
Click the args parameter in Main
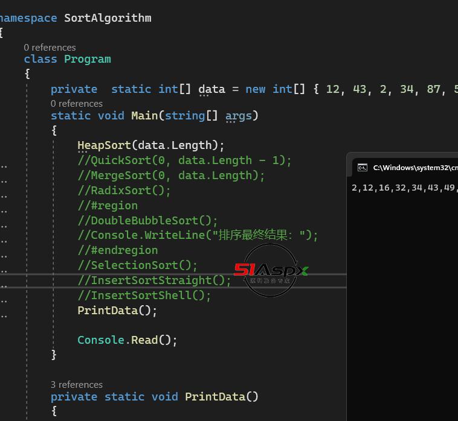click(239, 116)
